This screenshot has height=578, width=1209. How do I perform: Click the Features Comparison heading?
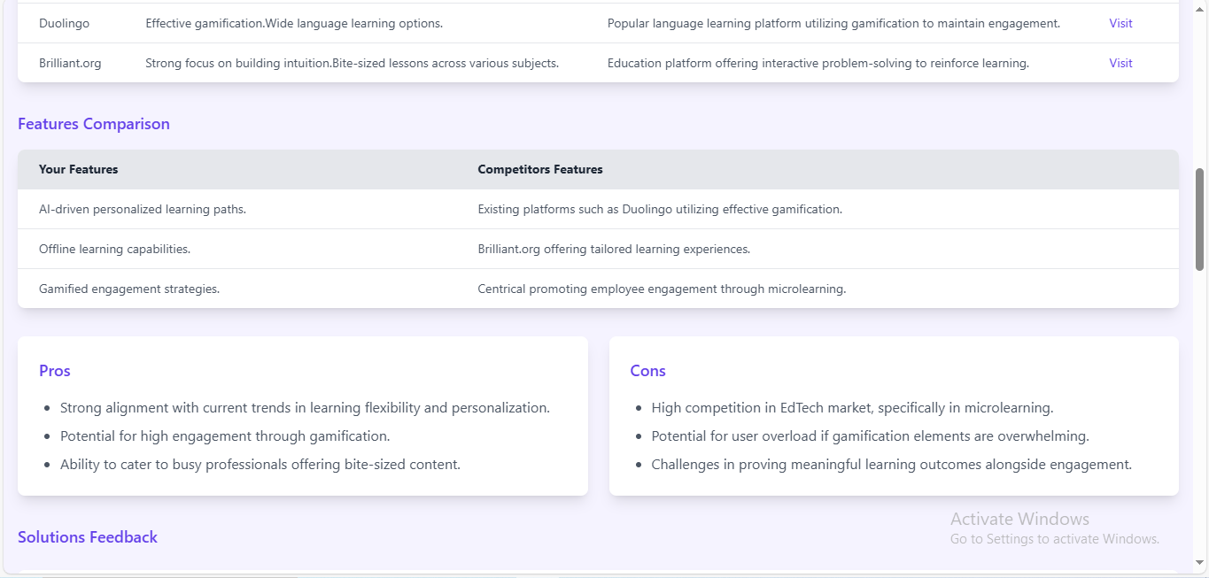click(94, 124)
